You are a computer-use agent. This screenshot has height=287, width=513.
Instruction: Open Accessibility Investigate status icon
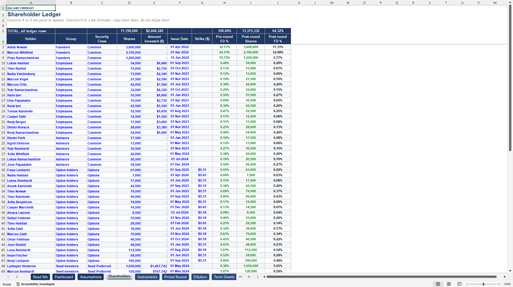(18, 284)
